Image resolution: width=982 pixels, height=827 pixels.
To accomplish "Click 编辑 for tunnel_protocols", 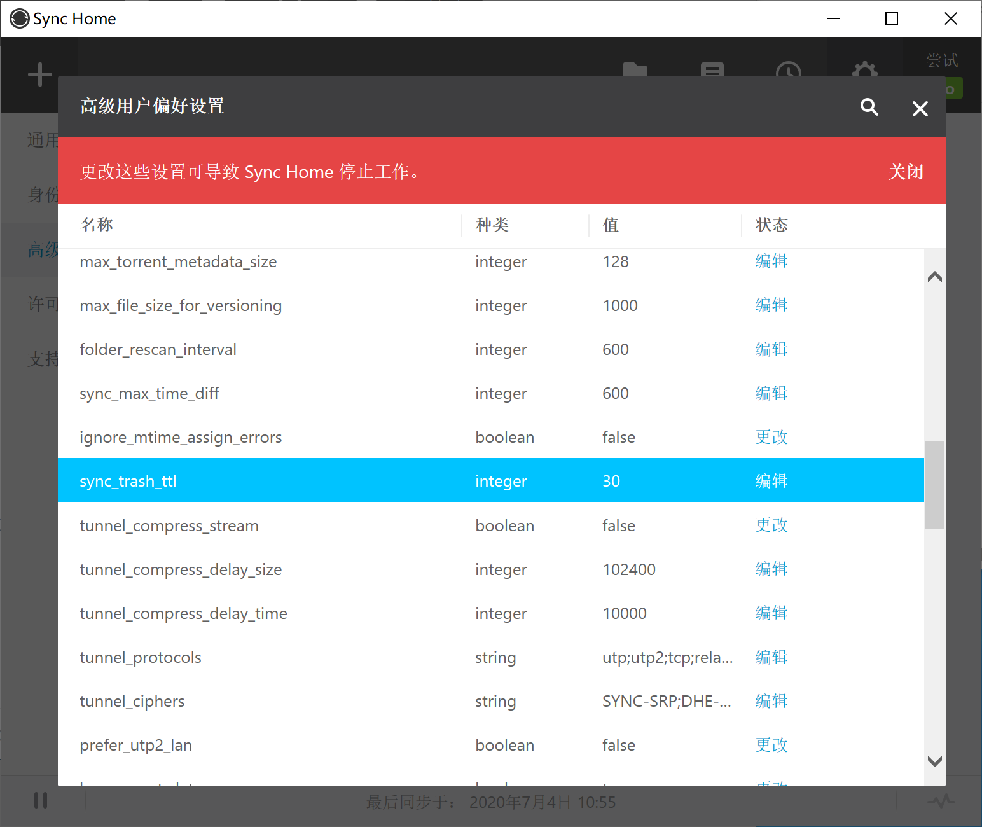I will point(771,657).
